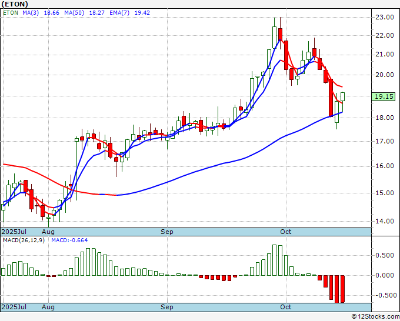The width and height of the screenshot is (400, 321).
Task: Click the final red MACD histogram bar
Action: [342, 289]
